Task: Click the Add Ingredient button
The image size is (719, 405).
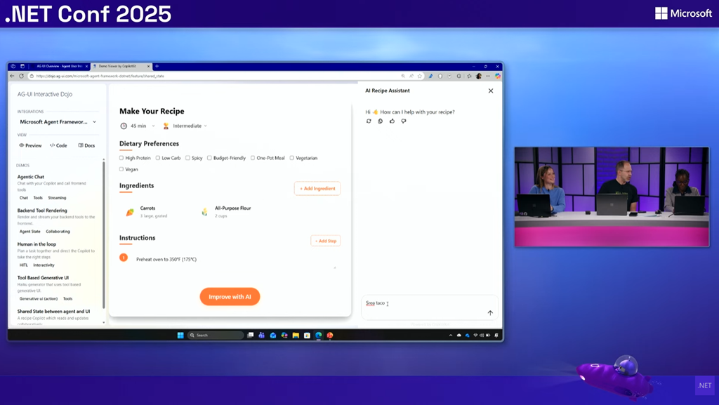Action: (x=317, y=188)
